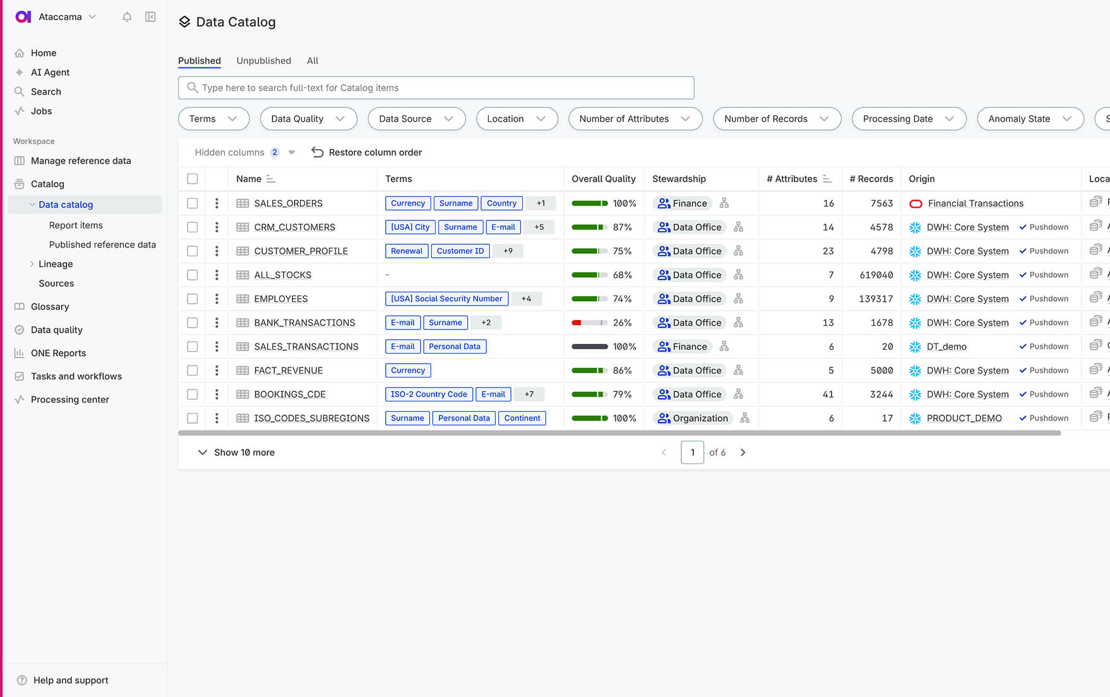The image size is (1110, 697).
Task: Go to next page arrow
Action: click(743, 453)
